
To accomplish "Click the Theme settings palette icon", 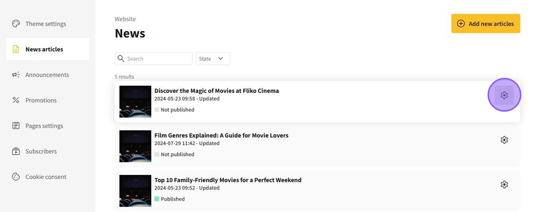I will [16, 24].
